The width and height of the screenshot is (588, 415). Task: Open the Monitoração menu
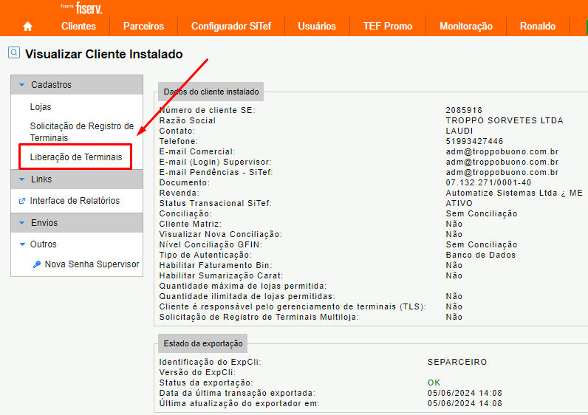tap(466, 27)
